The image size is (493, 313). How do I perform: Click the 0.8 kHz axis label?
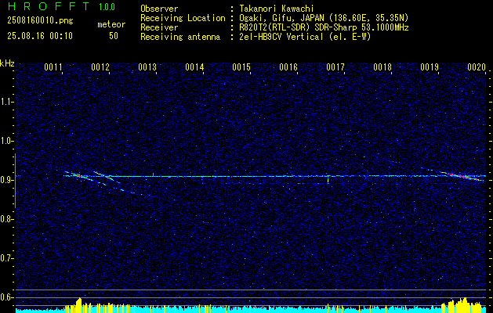tap(6, 219)
